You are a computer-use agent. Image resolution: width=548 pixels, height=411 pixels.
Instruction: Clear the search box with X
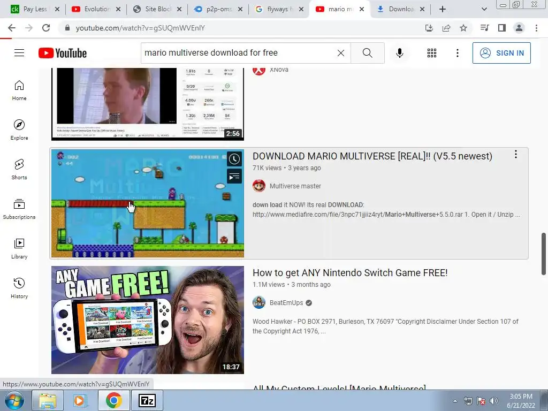[x=341, y=53]
